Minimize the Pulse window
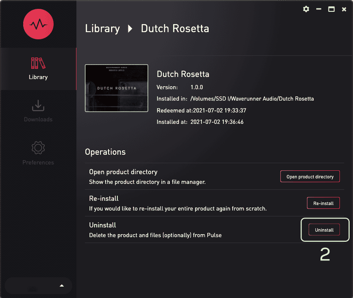This screenshot has width=353, height=298. [x=318, y=9]
